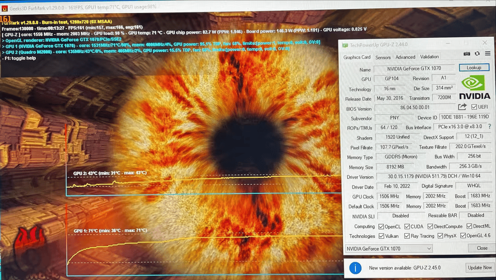Click the GPU-Z screenshot camera icon

tap(467, 54)
